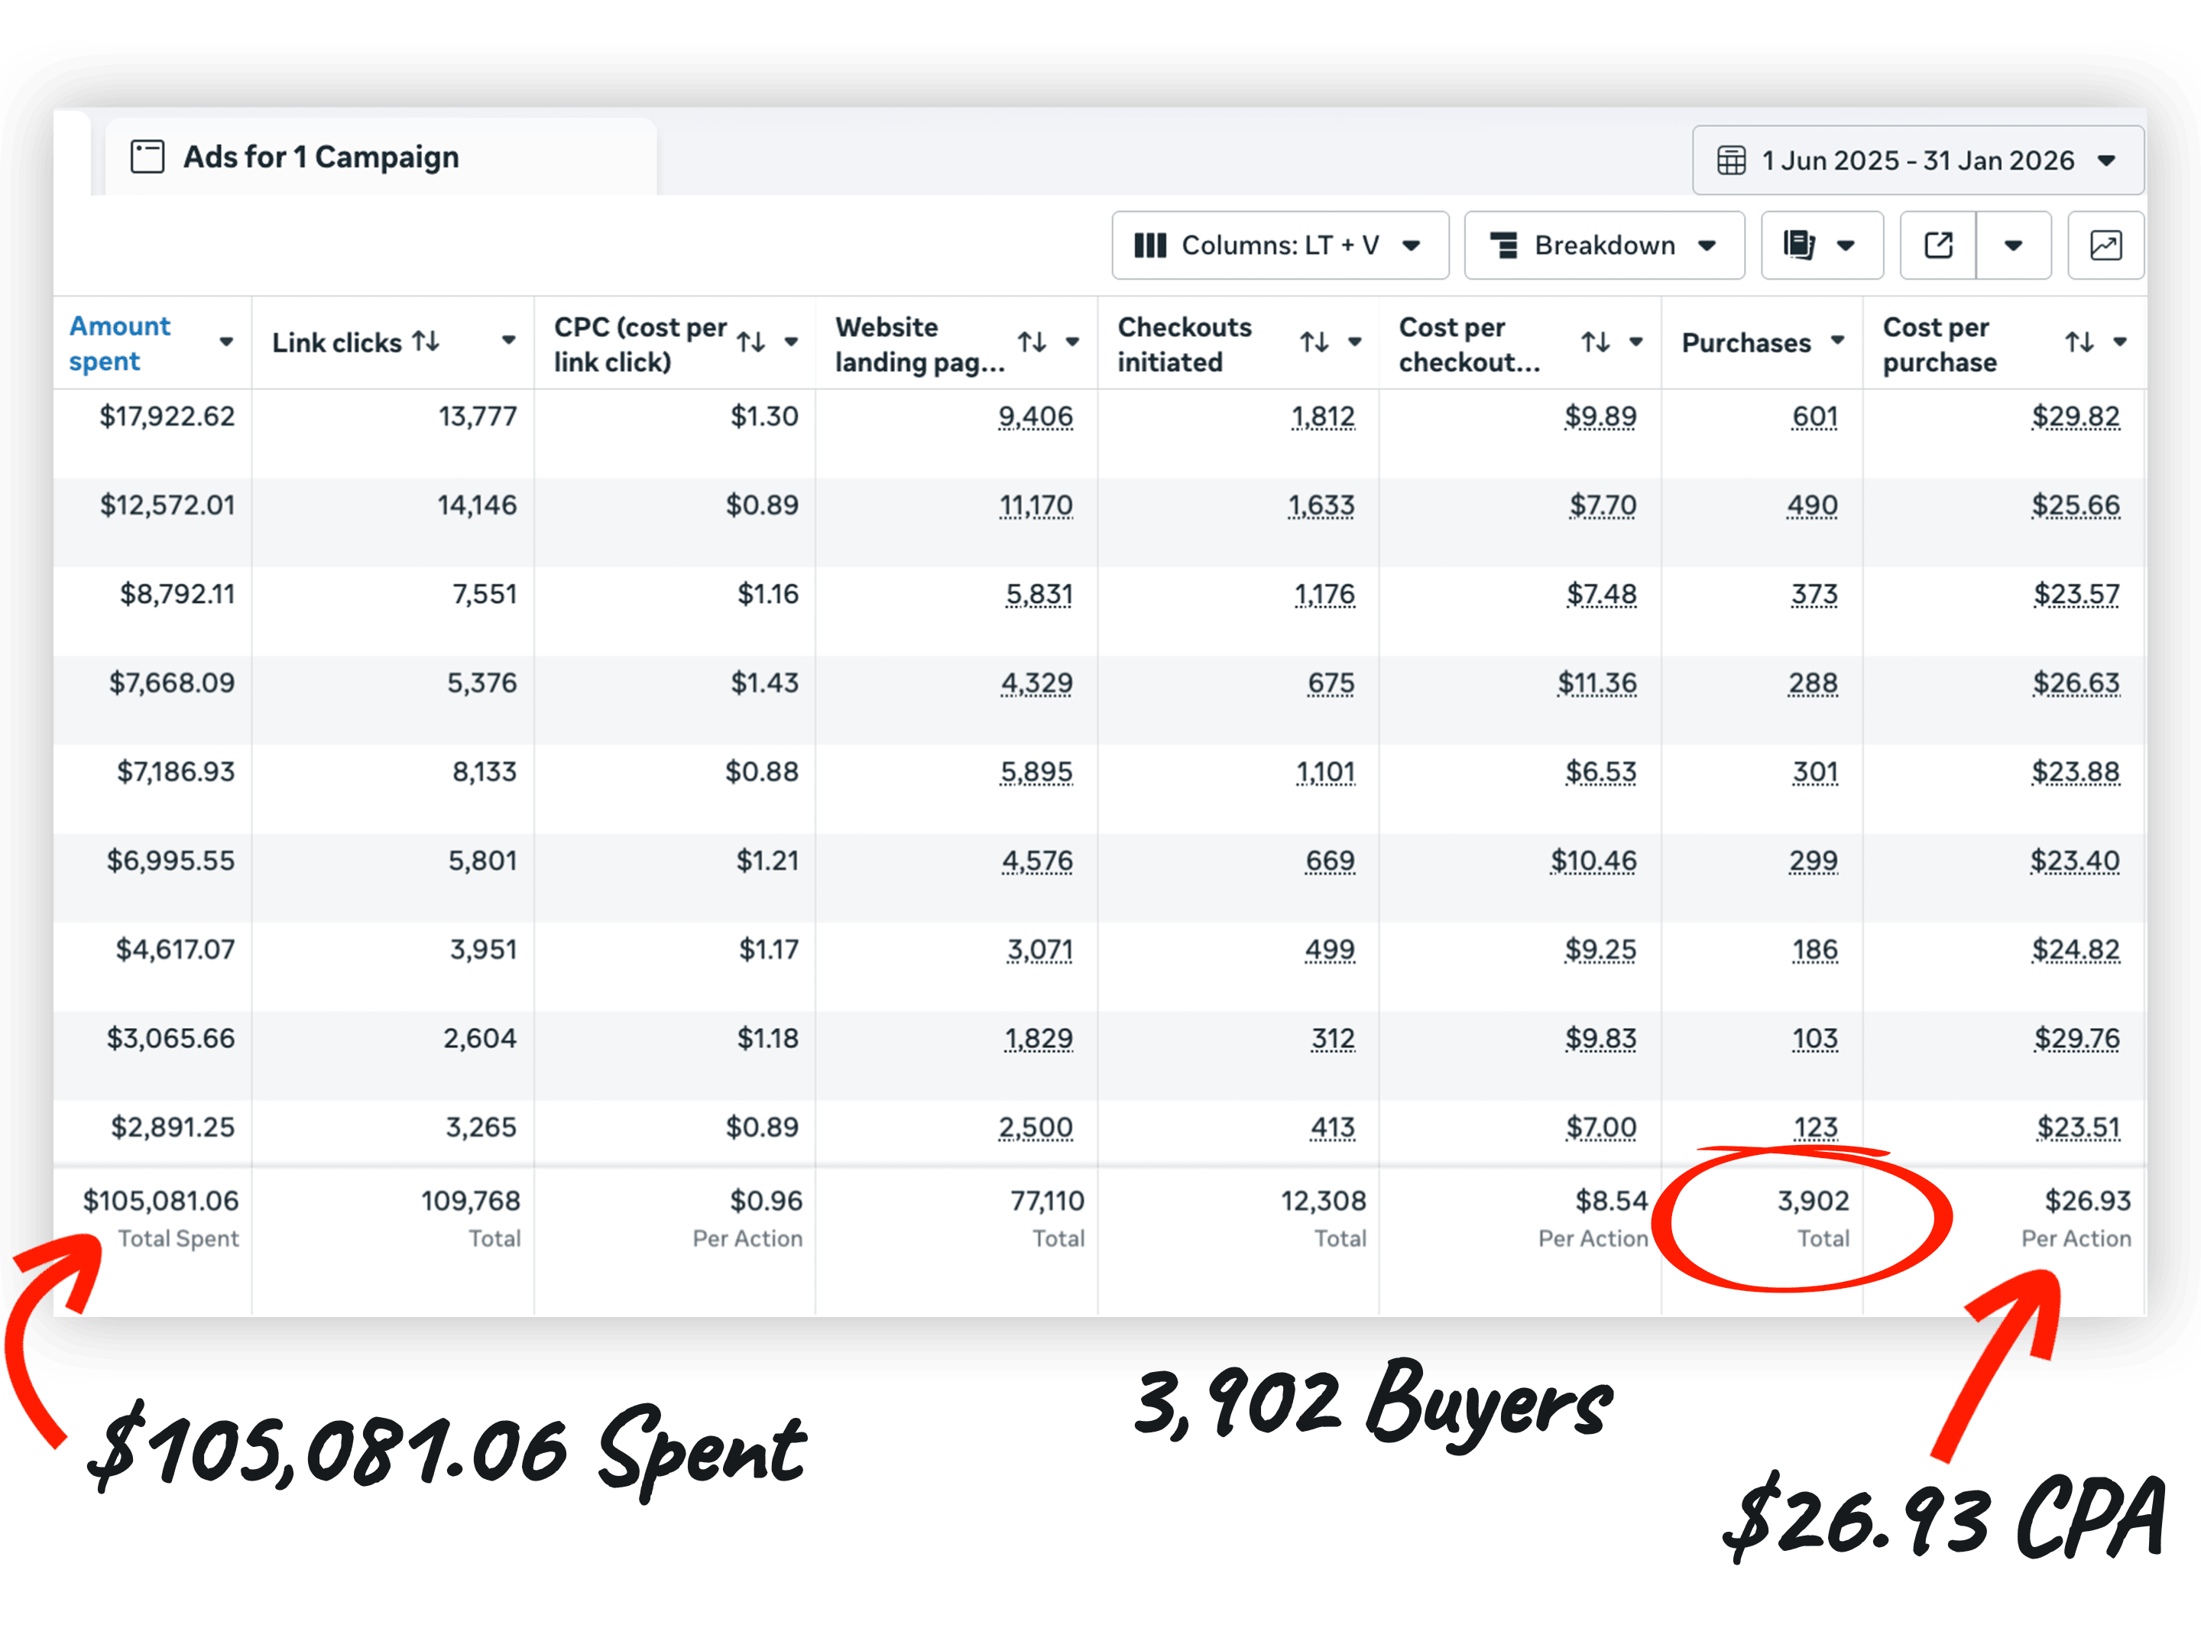
Task: Click the 9,406 landing page views value
Action: (x=1035, y=416)
